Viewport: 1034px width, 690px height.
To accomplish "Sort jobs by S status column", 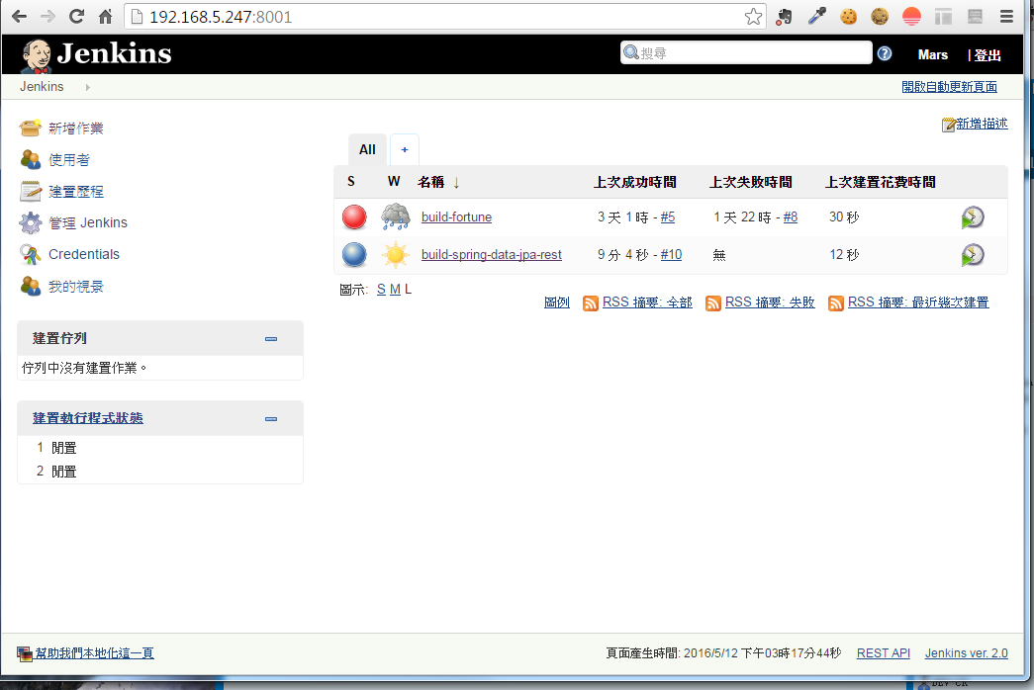I will (x=351, y=181).
